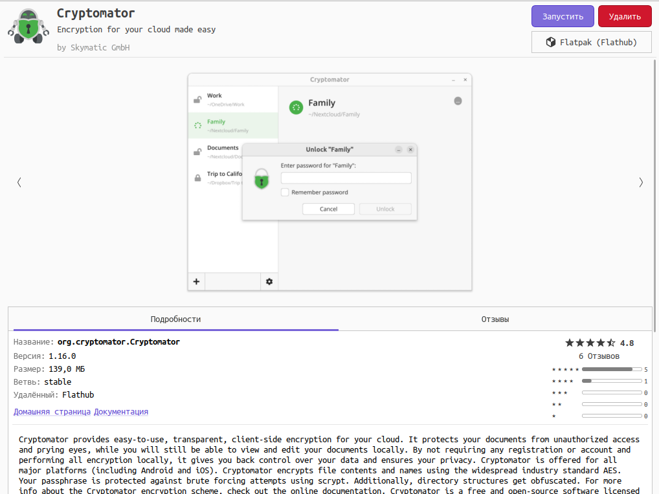This screenshot has width=659, height=494.
Task: Click the cube icon on Flatpak button
Action: coord(550,42)
